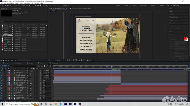The image size is (190, 106).
Task: Toggle visibility of layer 10 text
Action: 1,86
